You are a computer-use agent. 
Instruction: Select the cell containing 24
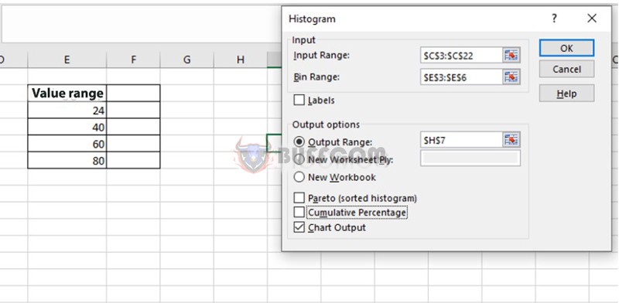click(x=67, y=110)
